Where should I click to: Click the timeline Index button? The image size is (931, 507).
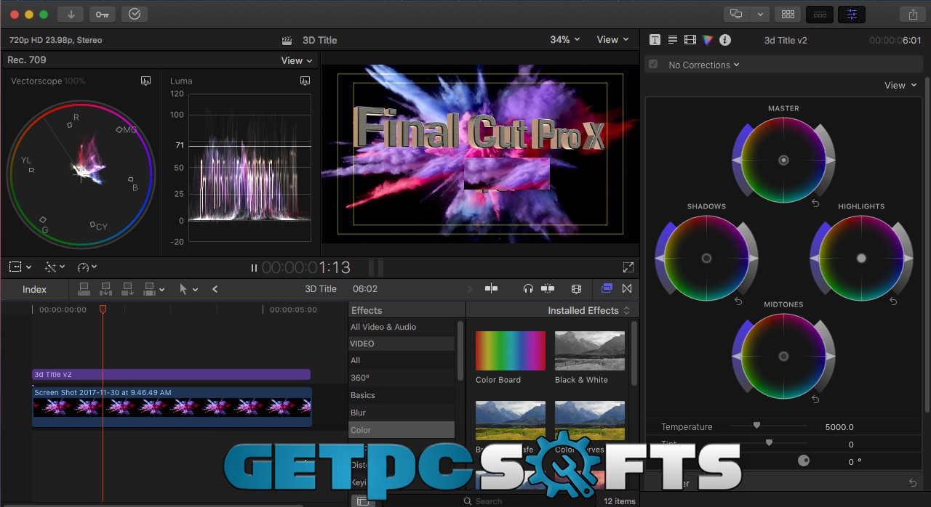(x=34, y=289)
